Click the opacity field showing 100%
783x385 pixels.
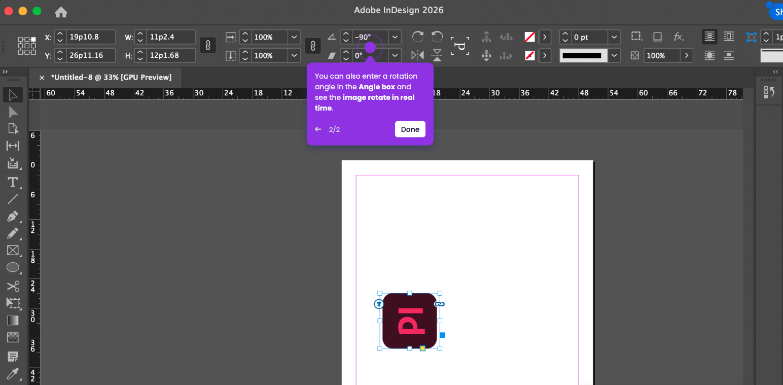662,55
